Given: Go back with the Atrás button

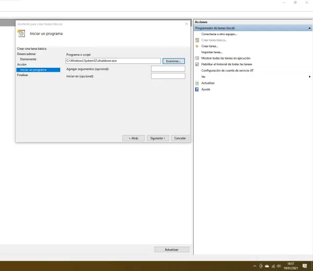Looking at the screenshot, I should point(134,138).
